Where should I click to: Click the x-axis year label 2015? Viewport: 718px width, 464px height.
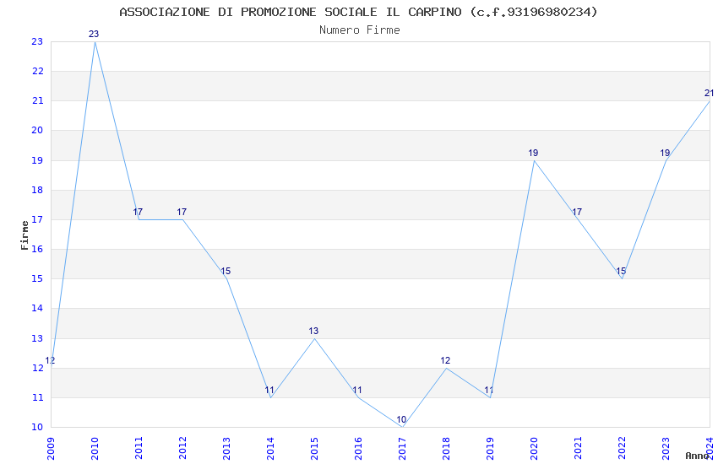pyautogui.click(x=314, y=449)
